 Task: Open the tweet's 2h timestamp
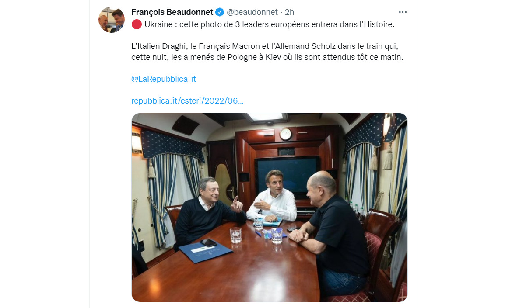click(289, 12)
